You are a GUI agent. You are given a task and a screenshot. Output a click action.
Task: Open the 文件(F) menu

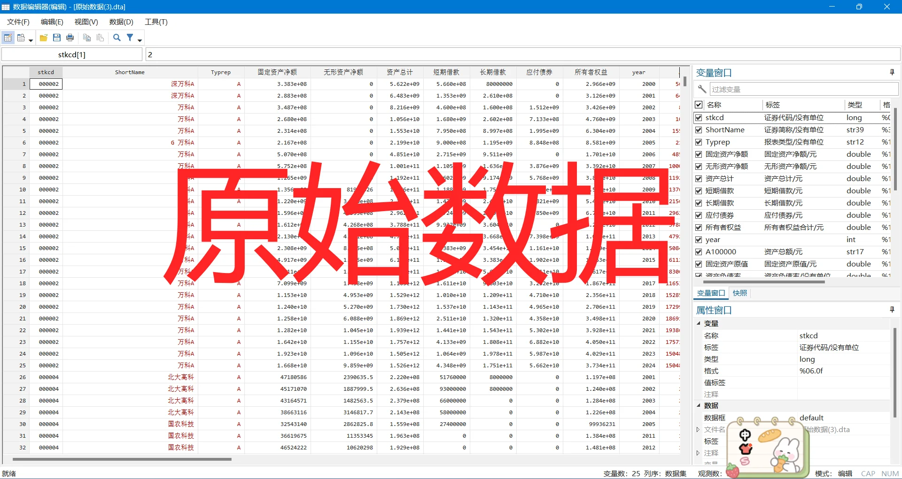click(18, 22)
